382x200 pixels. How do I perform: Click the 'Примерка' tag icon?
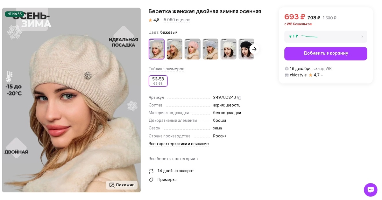(151, 180)
